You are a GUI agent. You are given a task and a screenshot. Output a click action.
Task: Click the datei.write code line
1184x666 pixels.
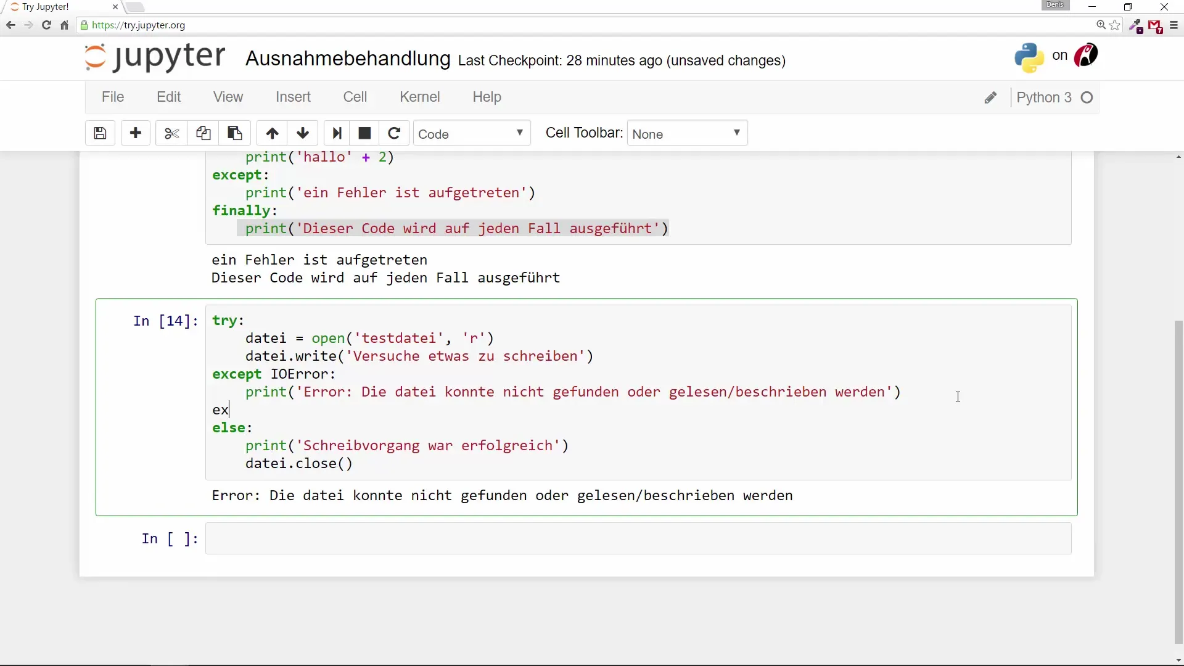pos(419,356)
